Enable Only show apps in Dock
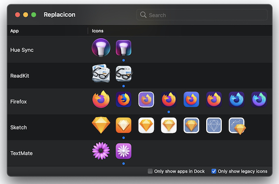This screenshot has width=279, height=184. pyautogui.click(x=150, y=171)
